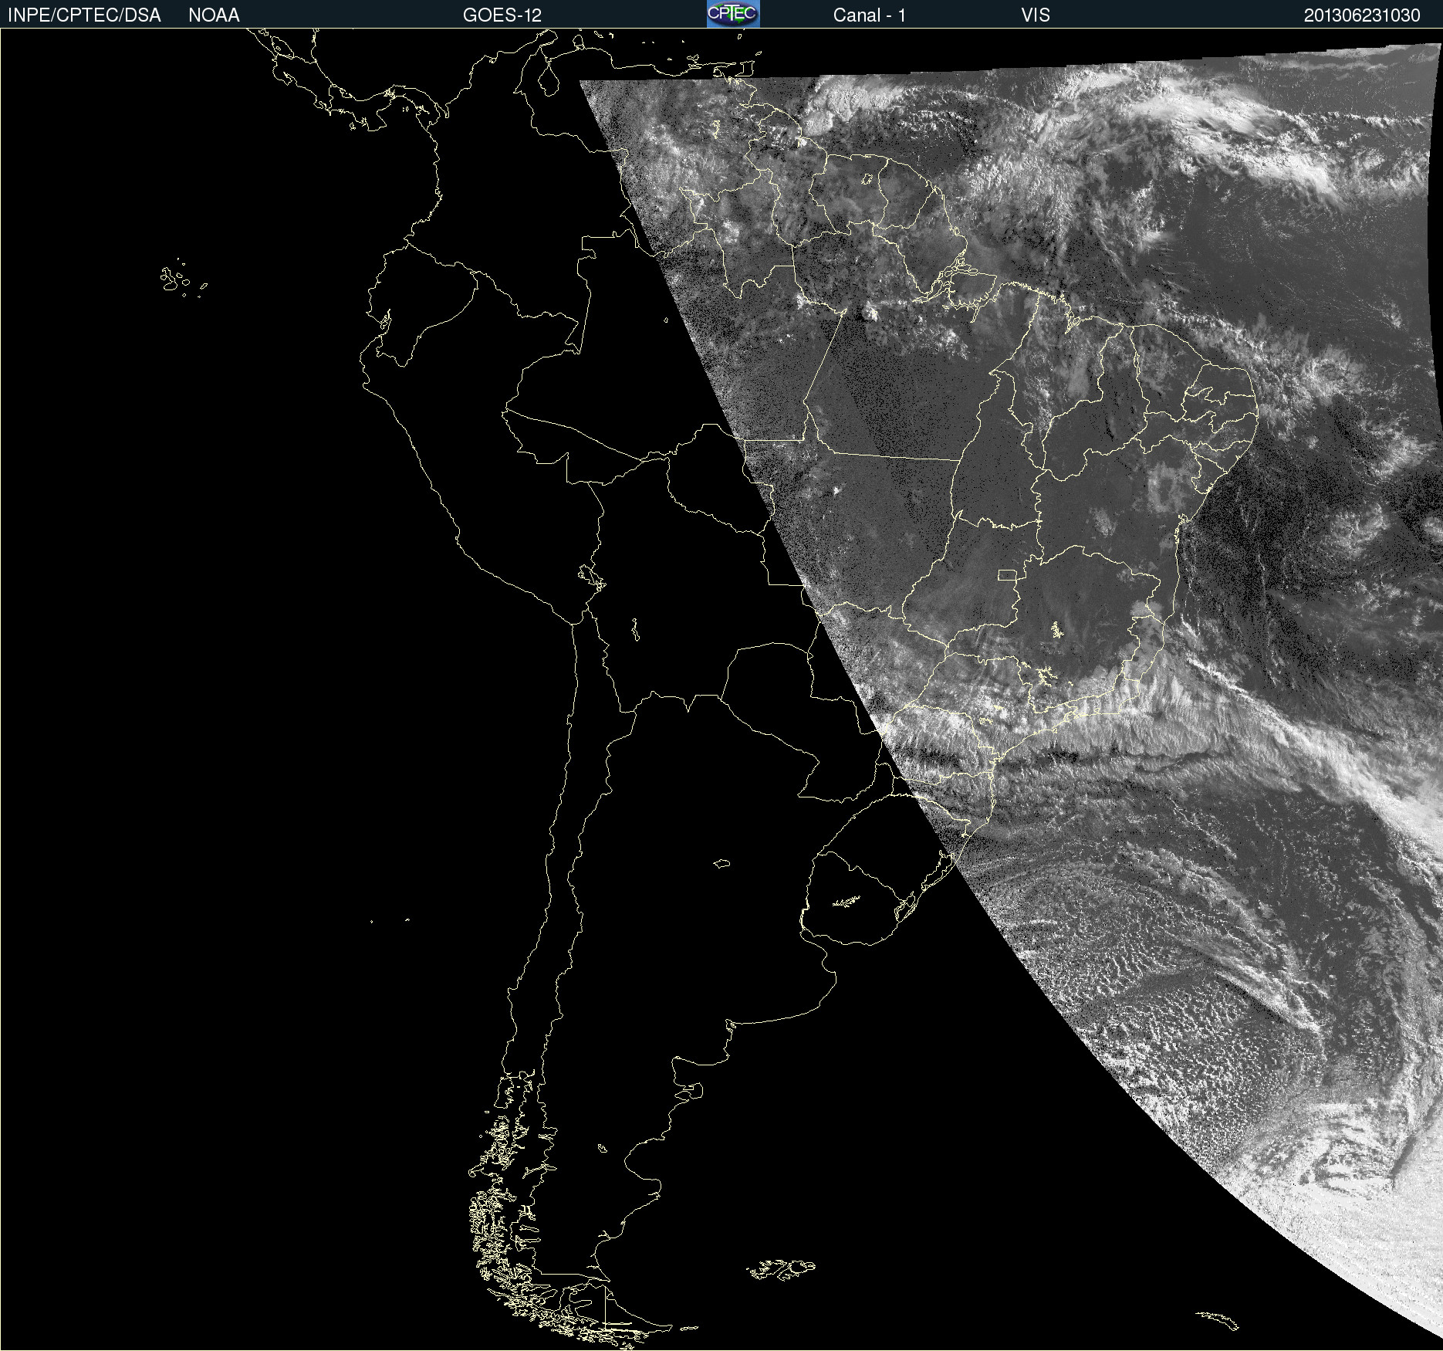The width and height of the screenshot is (1443, 1351).
Task: Click the 201306231030 timestamp
Action: (x=1362, y=15)
